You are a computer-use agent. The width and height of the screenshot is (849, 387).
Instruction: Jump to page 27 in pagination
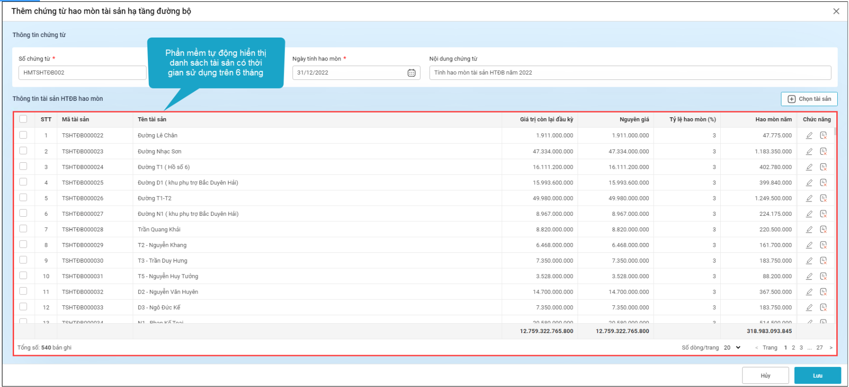pyautogui.click(x=819, y=348)
